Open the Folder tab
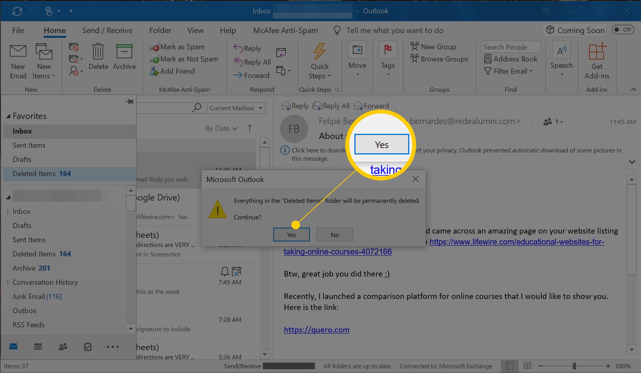Screen dimensions: 641x373 coord(160,30)
